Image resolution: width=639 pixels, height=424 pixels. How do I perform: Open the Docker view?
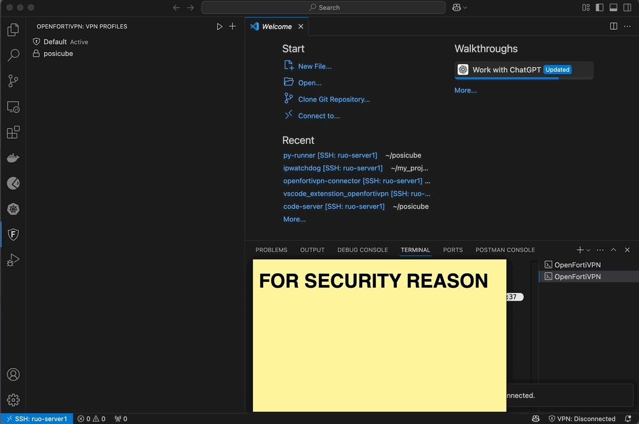coord(13,158)
